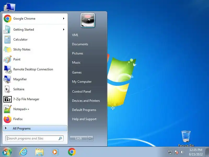Open Help and Support
The height and width of the screenshot is (157, 209).
coord(84,119)
